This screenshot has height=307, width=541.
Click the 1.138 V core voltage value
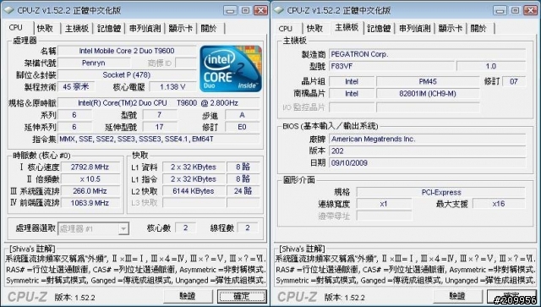[x=172, y=86]
